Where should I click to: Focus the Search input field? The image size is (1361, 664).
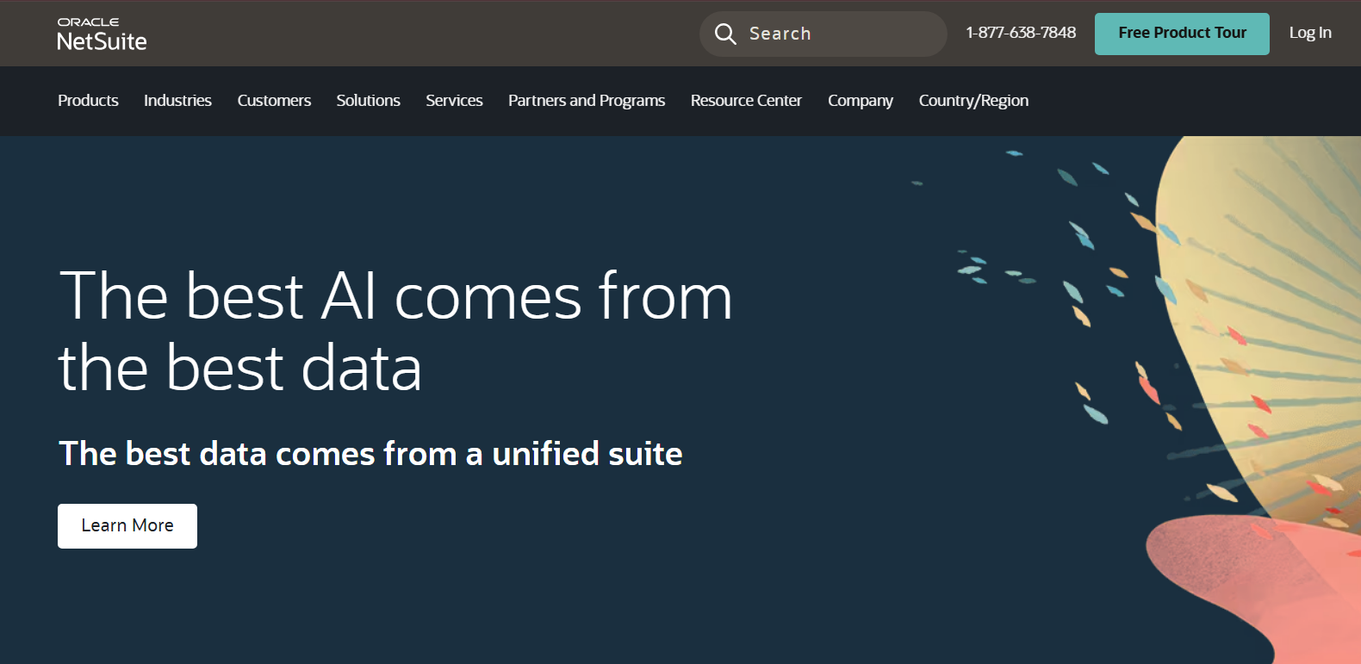[823, 34]
